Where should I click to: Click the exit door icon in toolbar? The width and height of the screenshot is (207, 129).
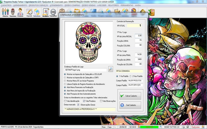[152, 12]
